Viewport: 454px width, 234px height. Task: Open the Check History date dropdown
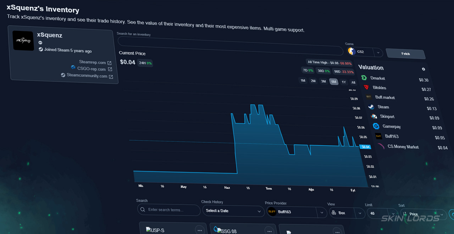point(233,211)
